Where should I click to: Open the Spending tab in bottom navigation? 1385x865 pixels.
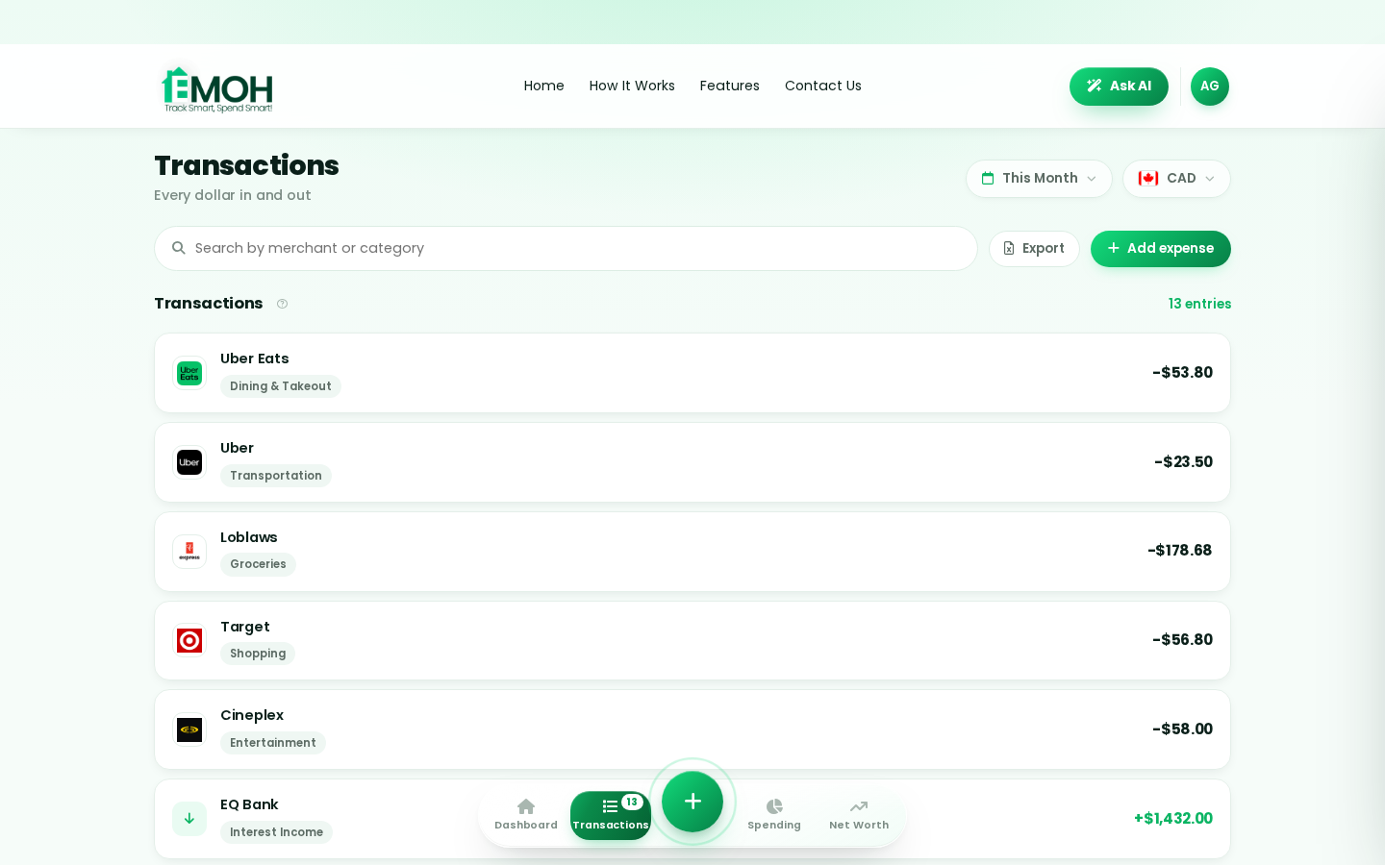click(774, 815)
